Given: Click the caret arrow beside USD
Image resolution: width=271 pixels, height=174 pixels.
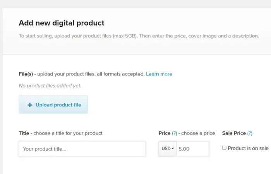Looking at the screenshot, I should (173, 148).
